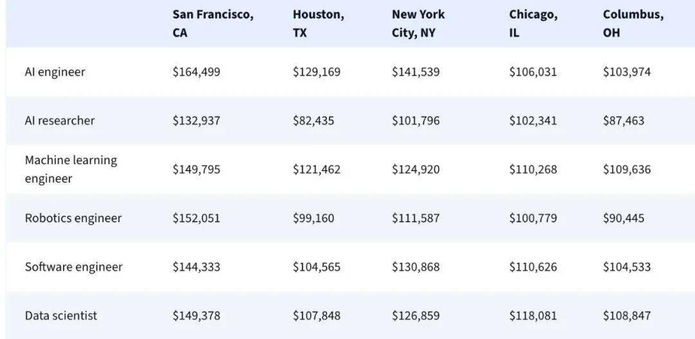Select the Houston, TX column header
The image size is (695, 339).
coord(318,23)
